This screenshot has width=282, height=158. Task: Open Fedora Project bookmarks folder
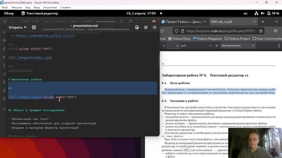pyautogui.click(x=237, y=39)
